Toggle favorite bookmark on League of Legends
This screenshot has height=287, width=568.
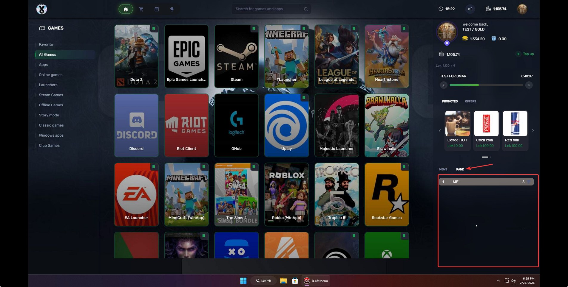tap(354, 29)
